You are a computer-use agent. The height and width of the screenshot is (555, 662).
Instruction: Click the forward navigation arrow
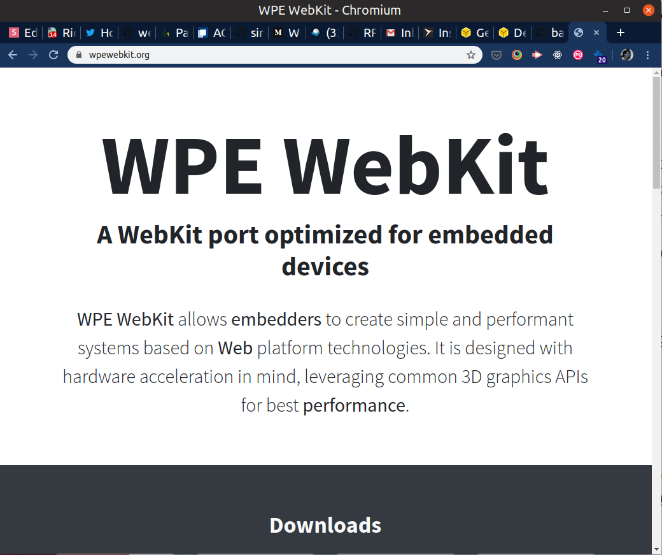[33, 55]
